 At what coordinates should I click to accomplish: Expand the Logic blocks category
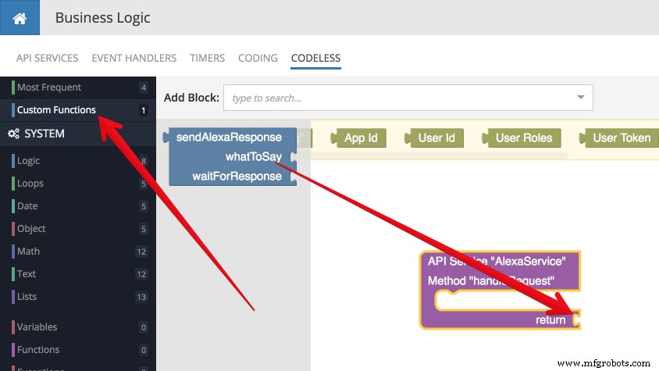click(x=29, y=161)
